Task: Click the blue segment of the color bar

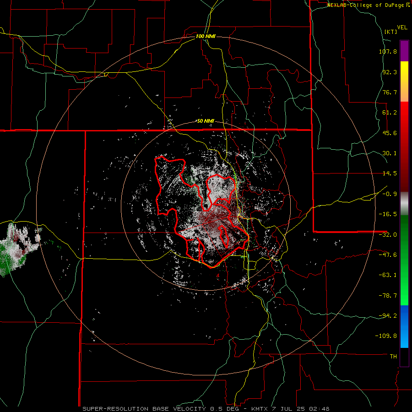Action: click(x=404, y=326)
